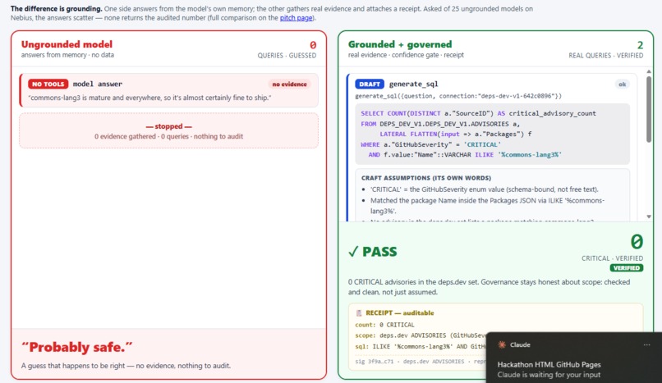This screenshot has height=383, width=662.
Task: Click the 'model answer' label
Action: pos(98,84)
